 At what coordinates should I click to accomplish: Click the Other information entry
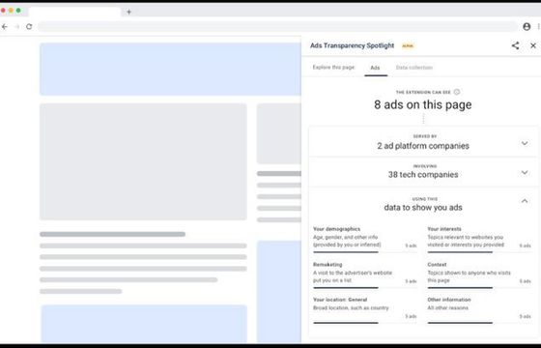pyautogui.click(x=479, y=310)
